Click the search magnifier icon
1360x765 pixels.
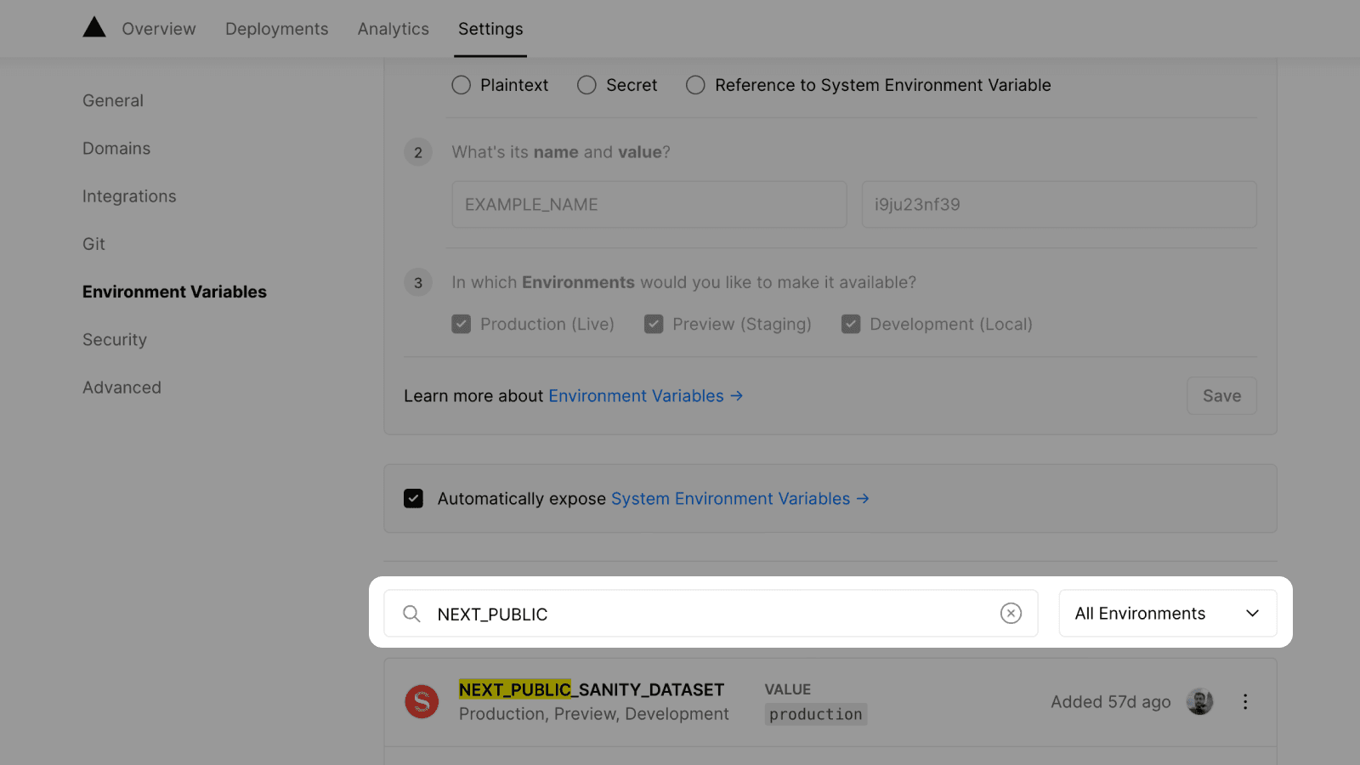pyautogui.click(x=411, y=614)
